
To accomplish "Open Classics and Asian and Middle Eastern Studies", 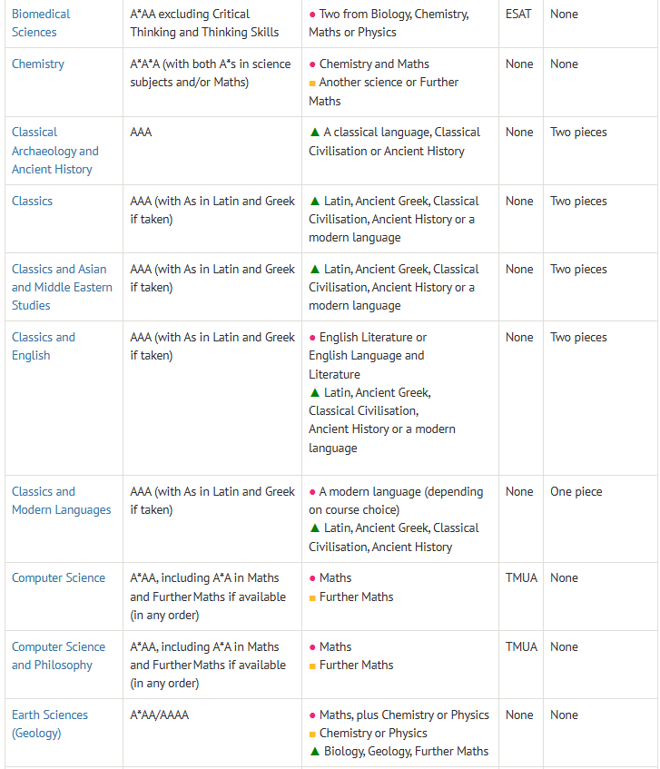I will pyautogui.click(x=62, y=287).
